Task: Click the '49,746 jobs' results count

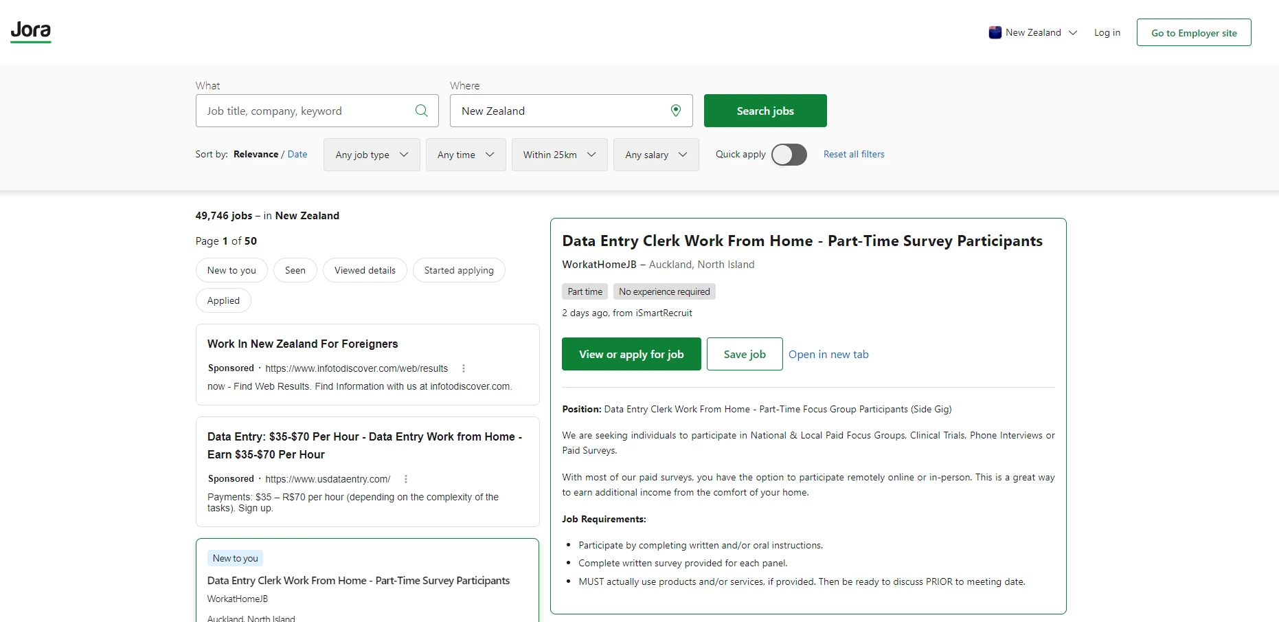Action: tap(223, 216)
